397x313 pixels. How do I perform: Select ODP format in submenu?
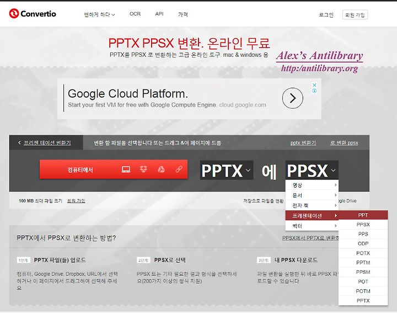363,243
